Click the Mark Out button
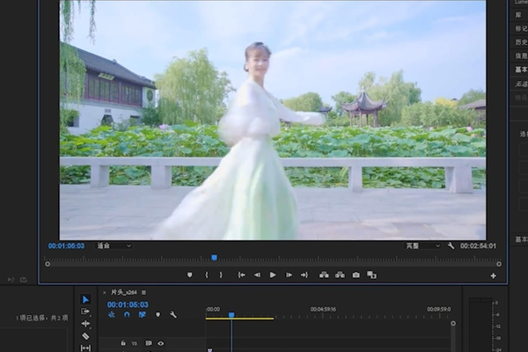The image size is (528, 352). [221, 275]
